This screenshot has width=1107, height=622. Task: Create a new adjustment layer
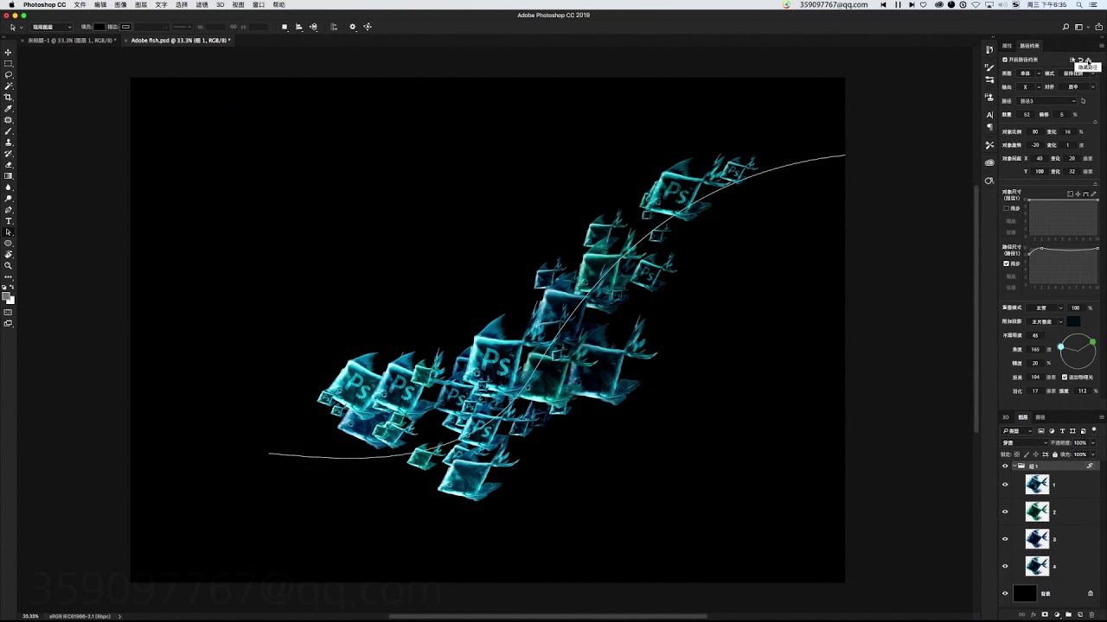(1056, 614)
